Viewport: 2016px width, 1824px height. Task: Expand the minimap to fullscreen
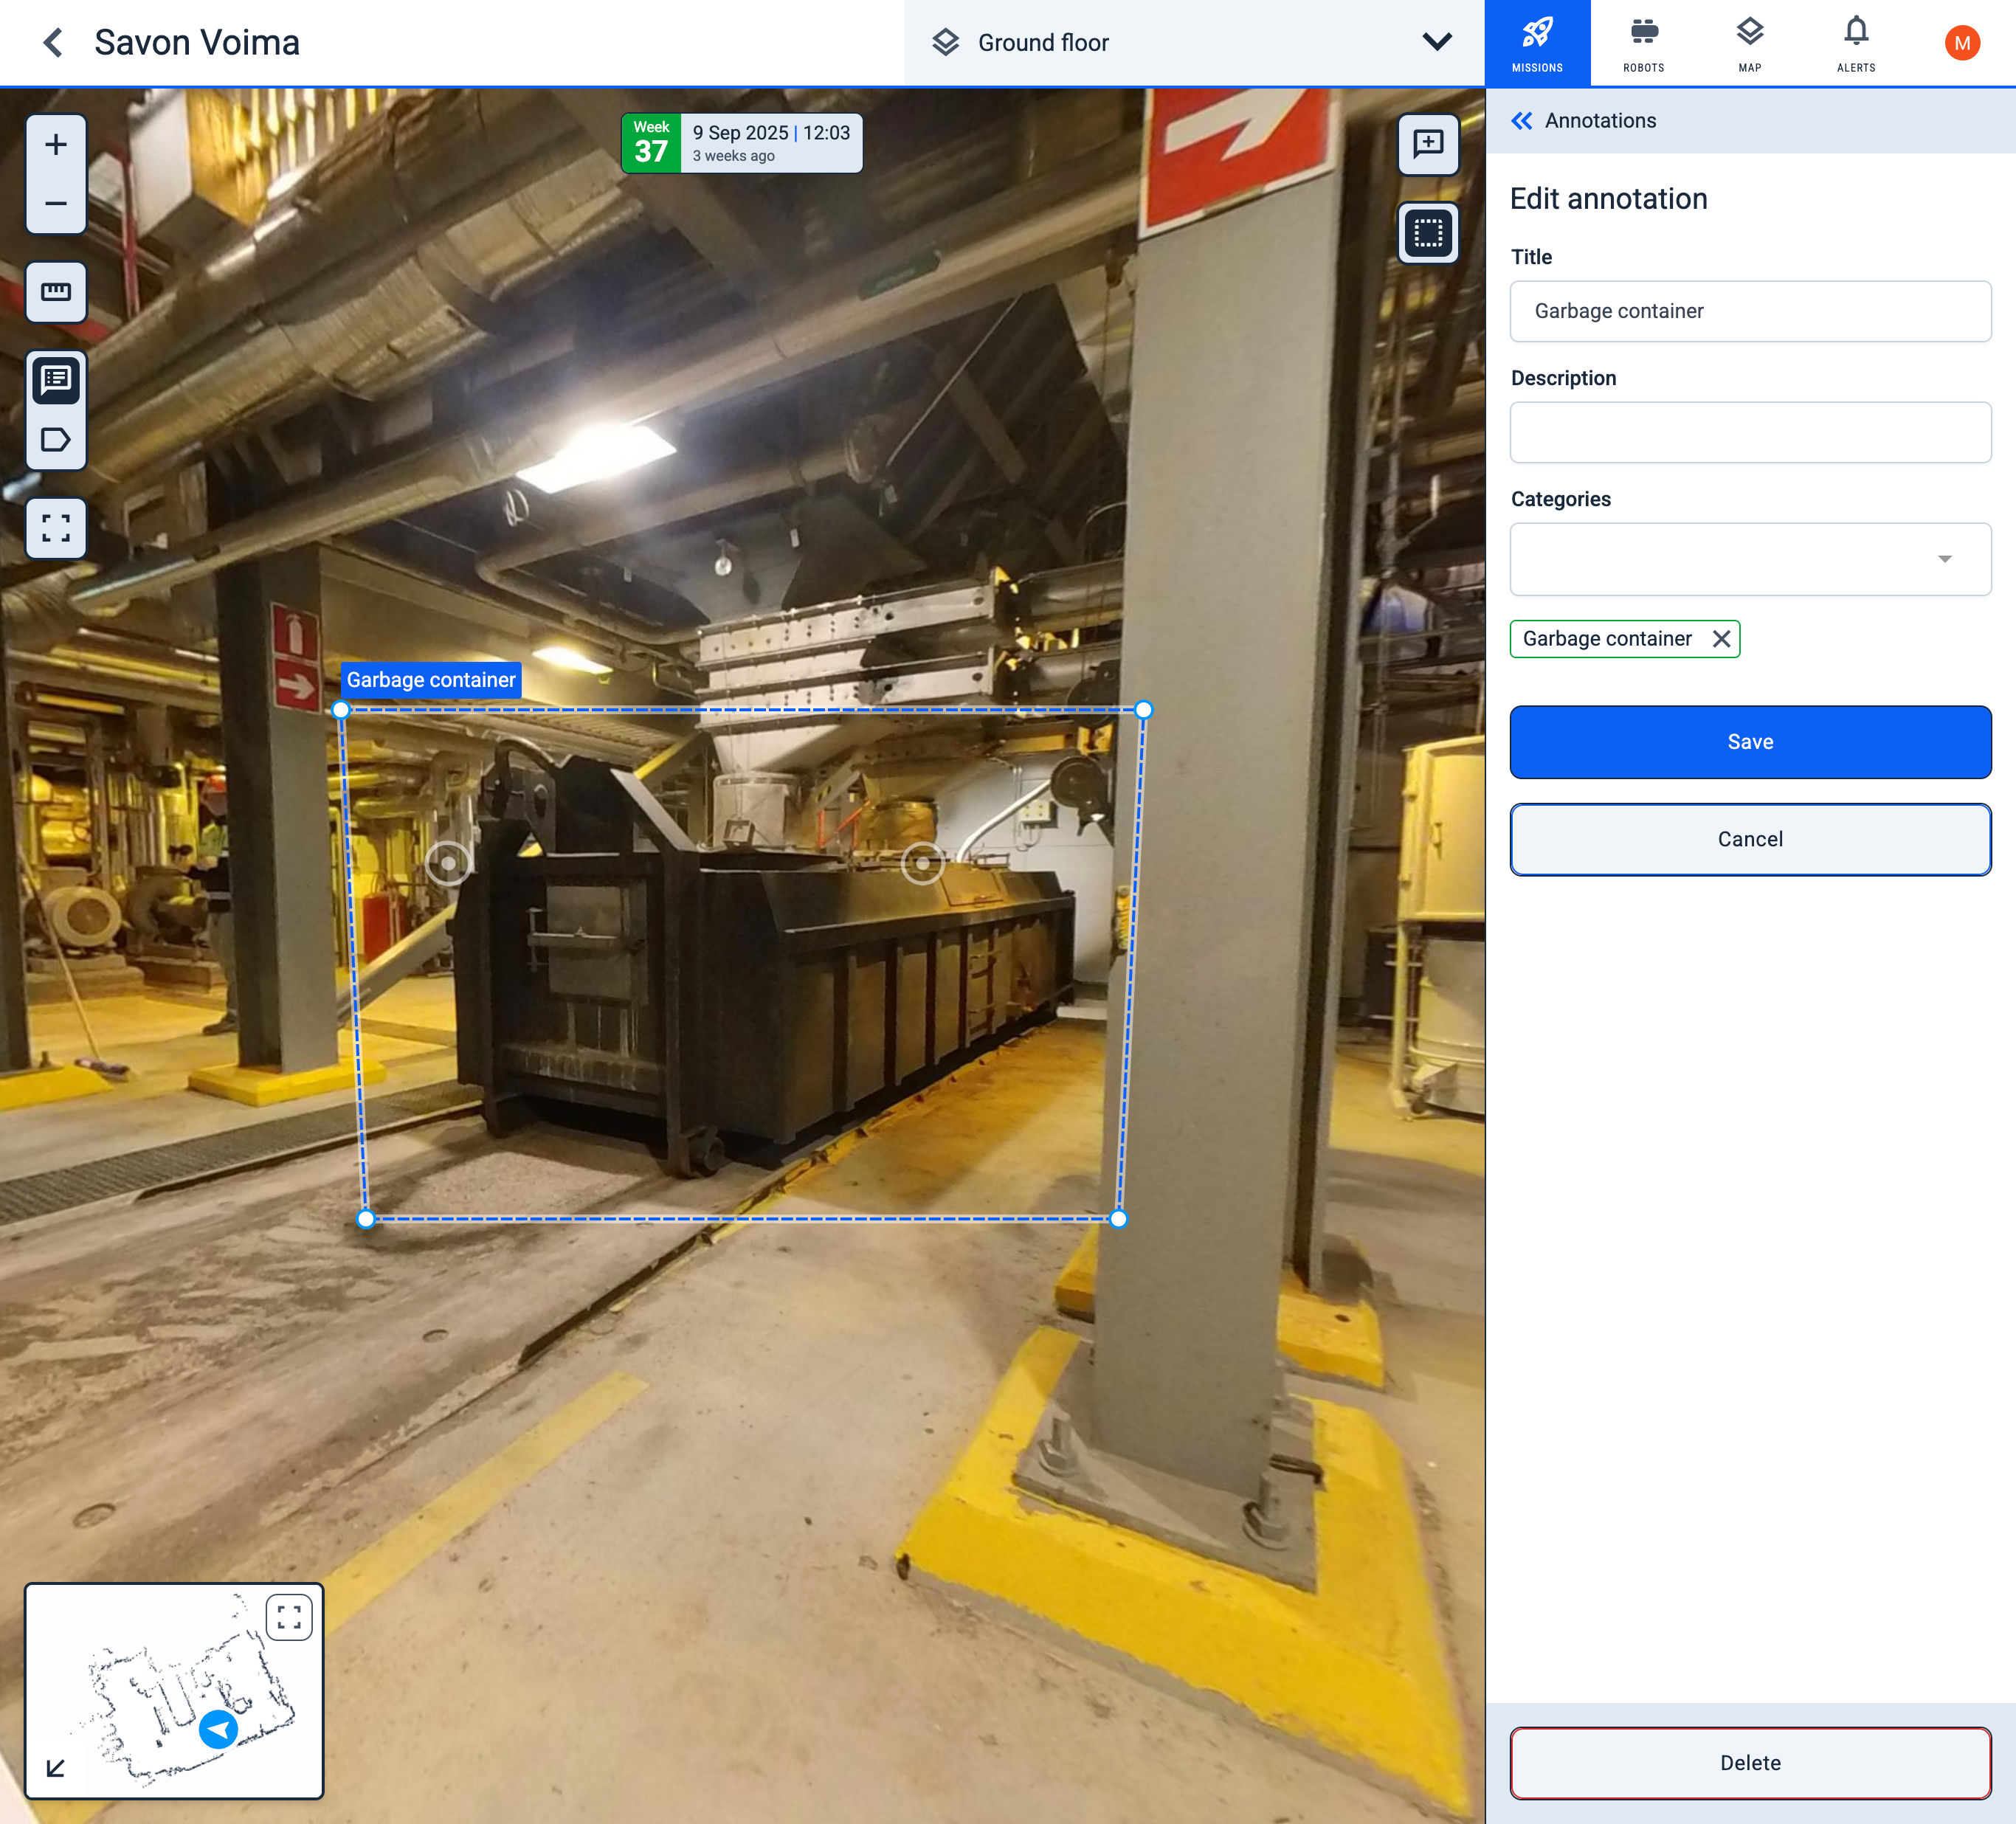pyautogui.click(x=289, y=1617)
